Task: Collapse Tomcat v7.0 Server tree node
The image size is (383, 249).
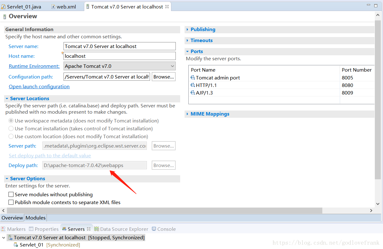Action: [3, 238]
